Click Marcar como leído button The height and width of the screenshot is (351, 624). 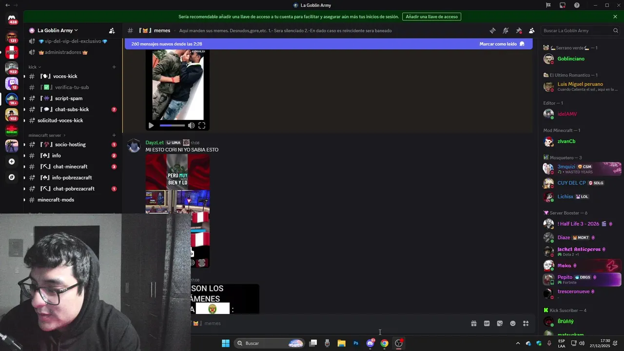pyautogui.click(x=502, y=44)
